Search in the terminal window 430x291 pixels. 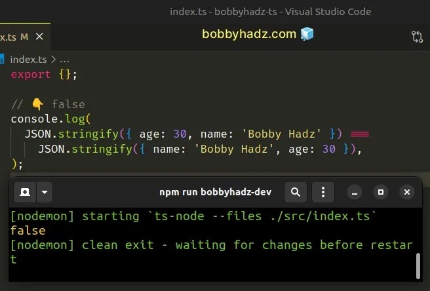296,192
